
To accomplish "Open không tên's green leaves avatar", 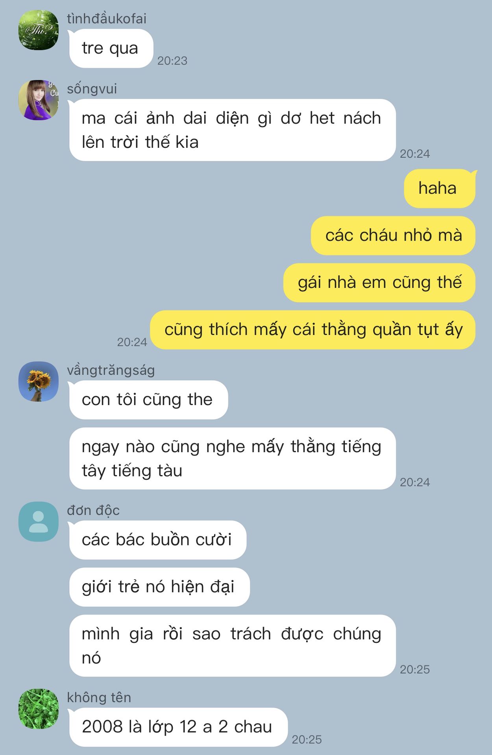I will (x=39, y=709).
